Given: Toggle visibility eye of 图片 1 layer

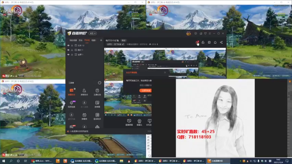Looking at the screenshot, I should pyautogui.click(x=68, y=50).
